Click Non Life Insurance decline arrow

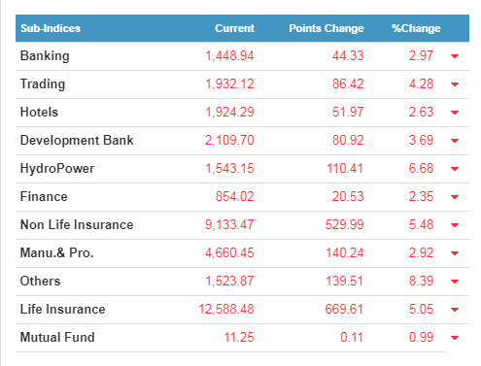click(x=455, y=225)
